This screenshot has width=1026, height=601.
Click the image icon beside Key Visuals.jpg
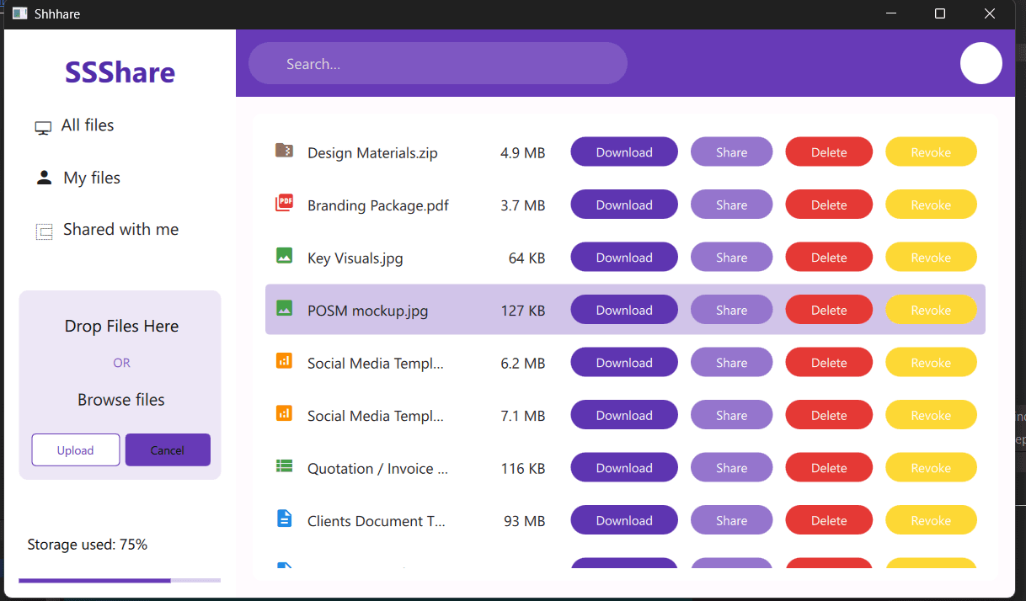point(284,255)
